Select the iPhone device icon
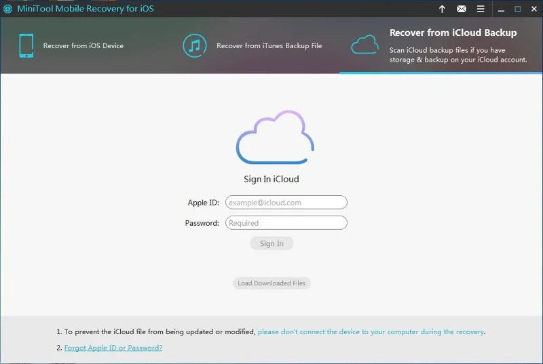This screenshot has width=543, height=364. (x=26, y=45)
